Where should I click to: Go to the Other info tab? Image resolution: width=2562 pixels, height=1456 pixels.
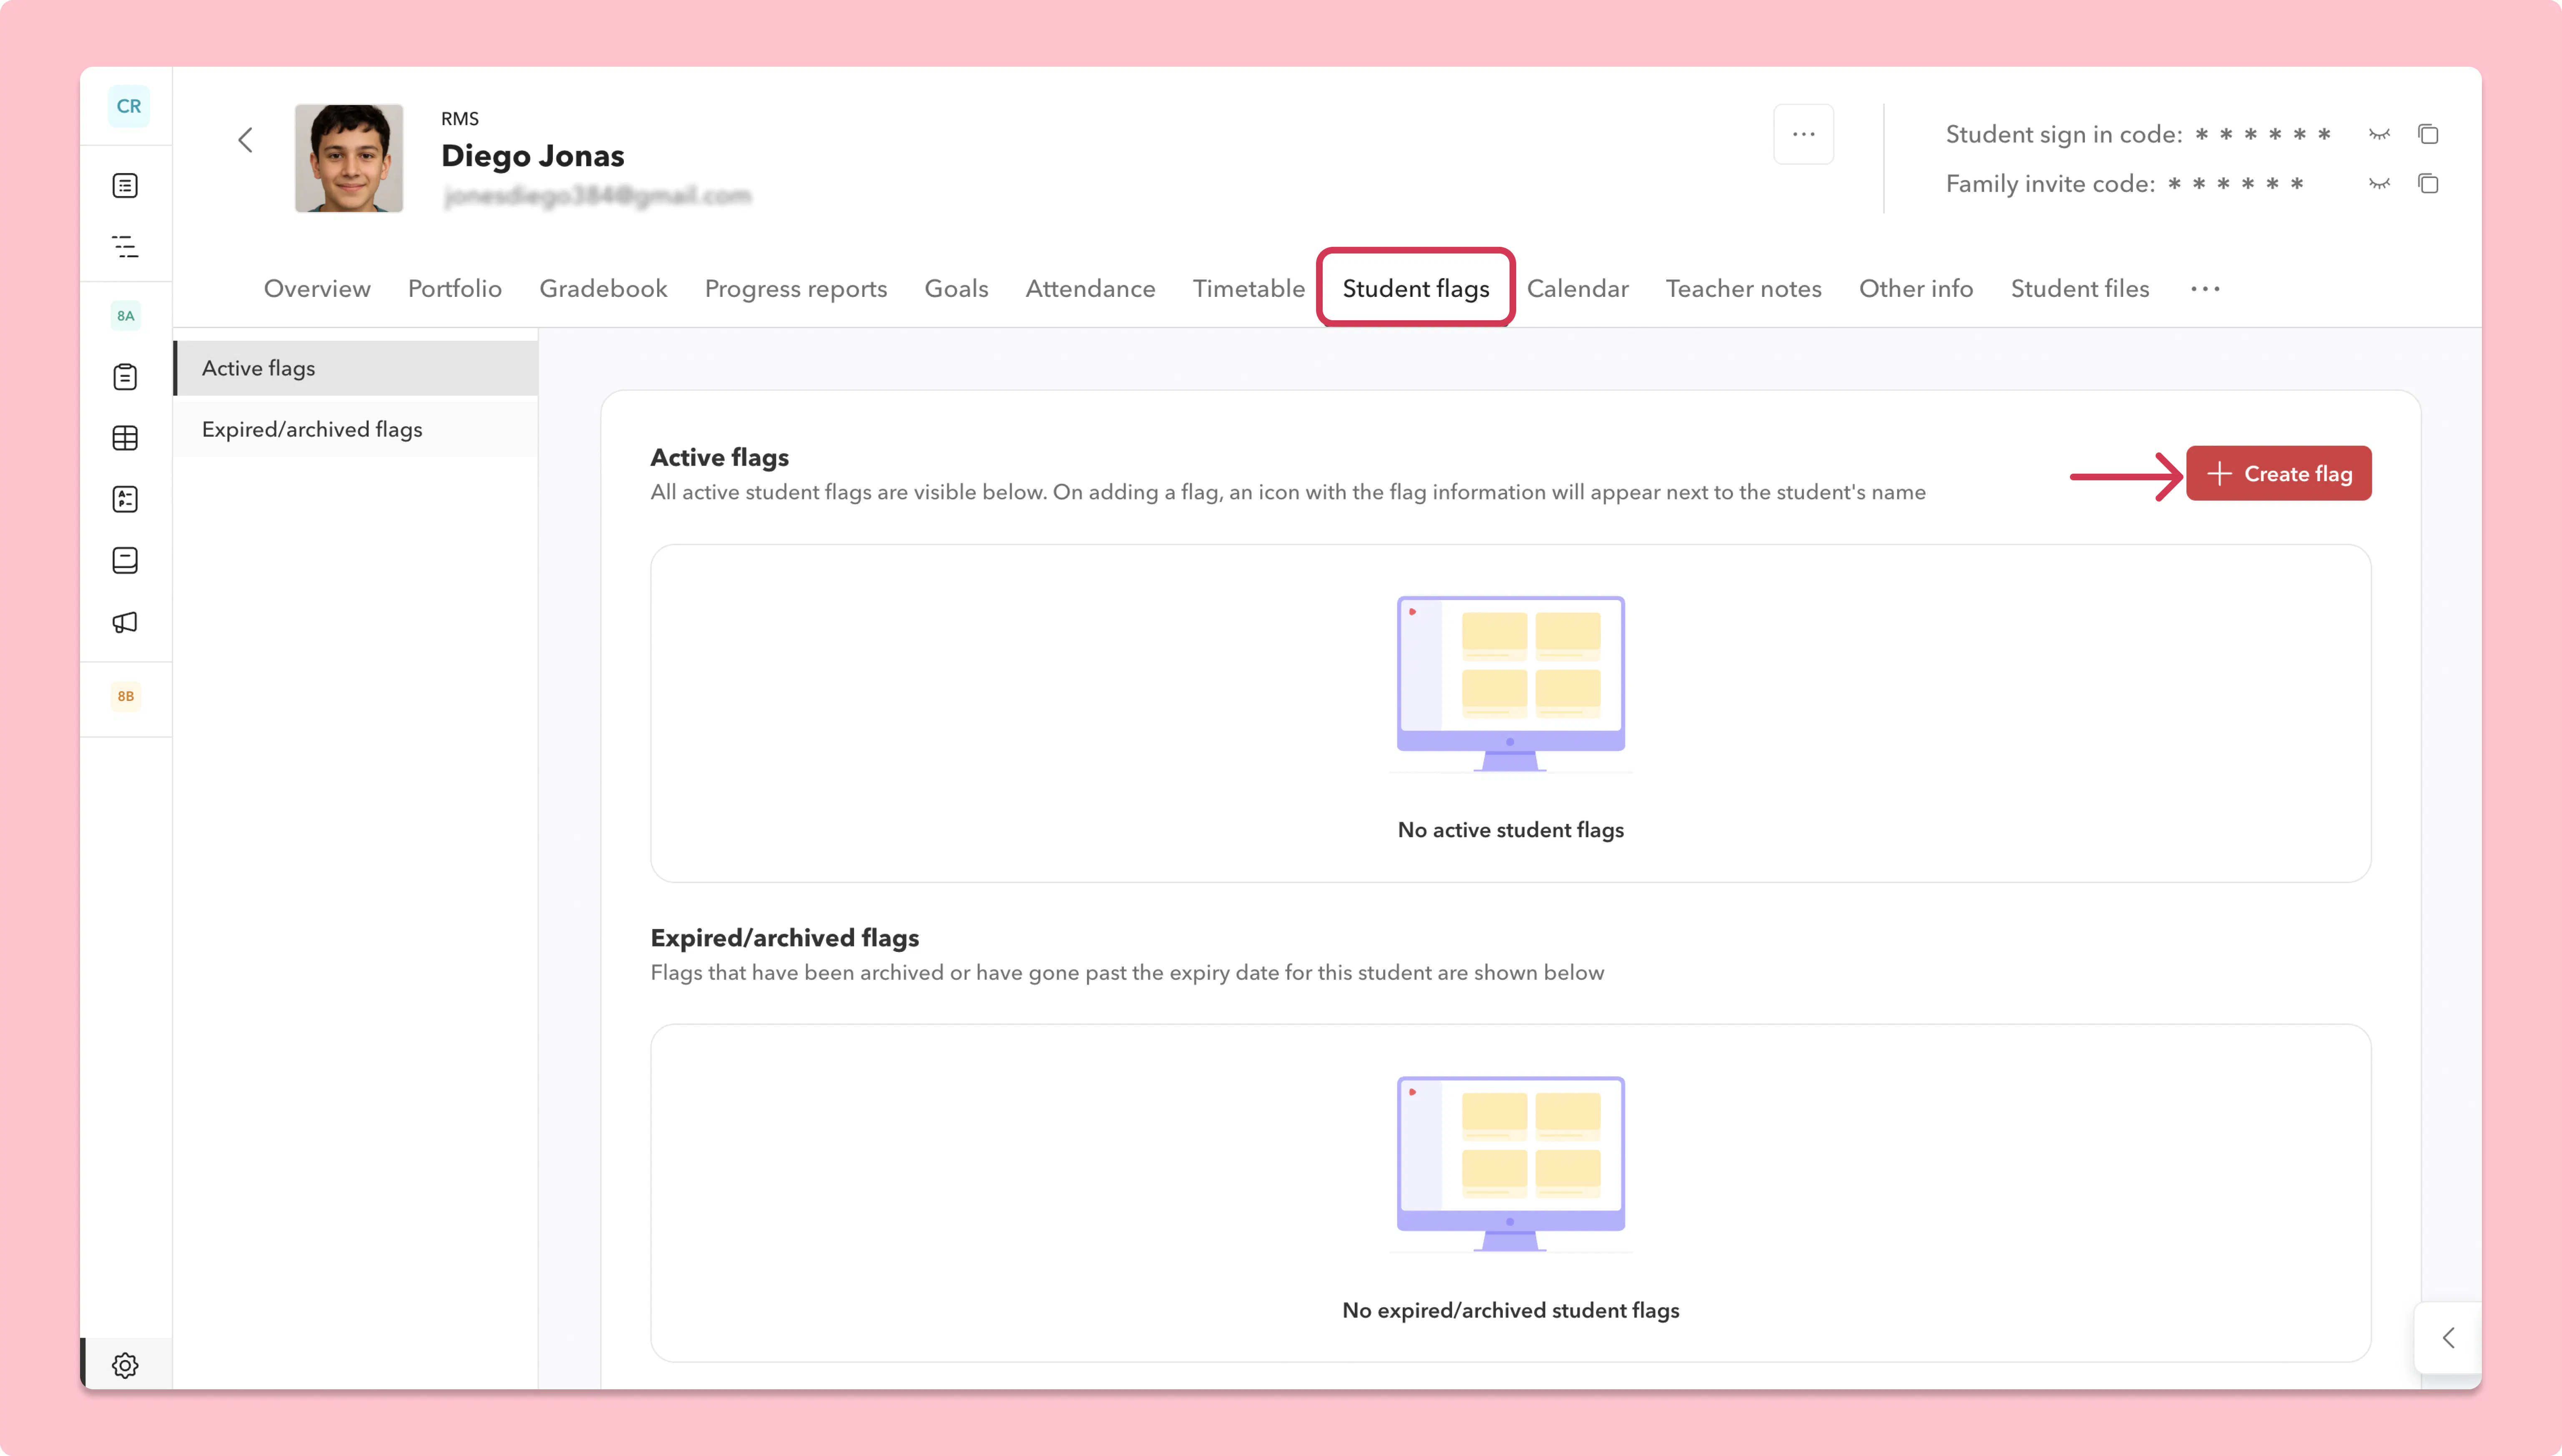tap(1916, 289)
